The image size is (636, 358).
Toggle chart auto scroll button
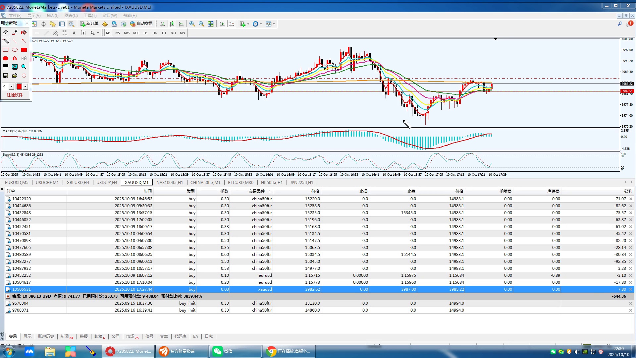[222, 24]
